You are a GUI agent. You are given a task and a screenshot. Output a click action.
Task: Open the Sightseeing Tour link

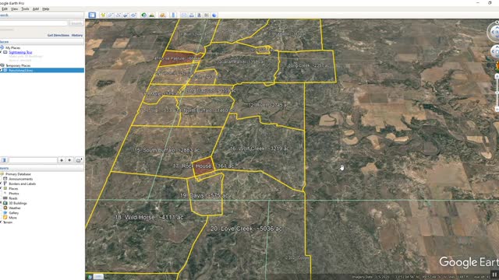(21, 52)
